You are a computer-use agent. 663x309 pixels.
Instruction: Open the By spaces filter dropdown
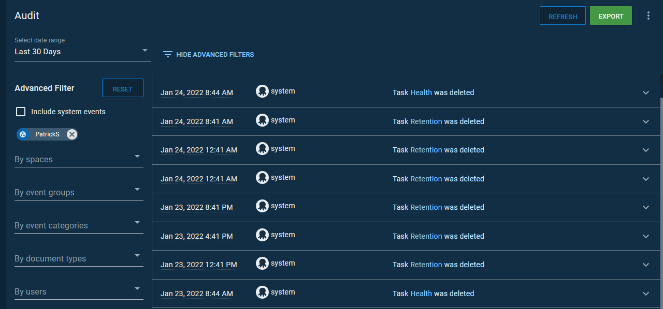pos(79,159)
